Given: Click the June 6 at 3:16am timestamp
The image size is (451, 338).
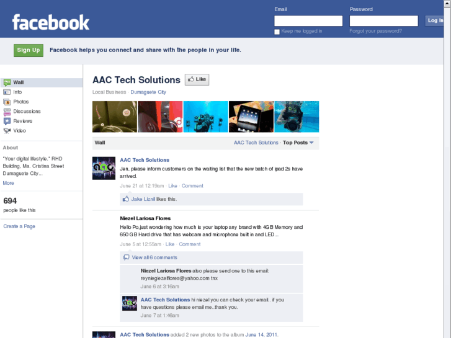Looking at the screenshot, I should click(159, 287).
